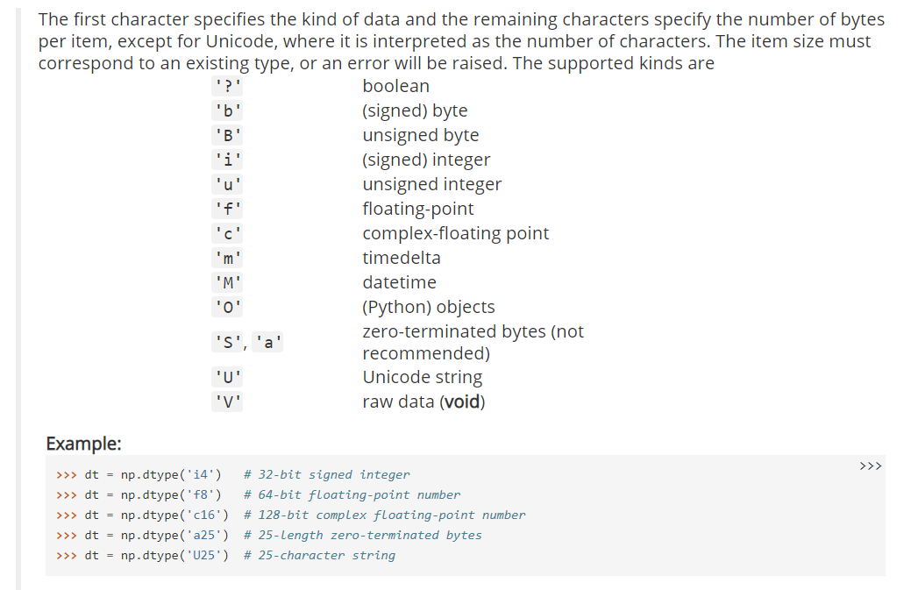
Task: Select the 'S' zero-terminated bytes code
Action: click(x=227, y=342)
